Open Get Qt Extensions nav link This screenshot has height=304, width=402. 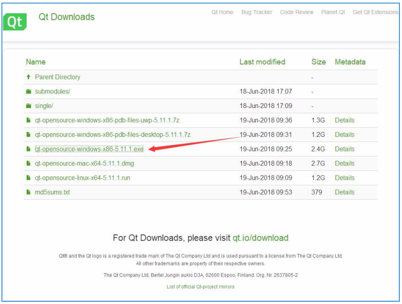[375, 12]
